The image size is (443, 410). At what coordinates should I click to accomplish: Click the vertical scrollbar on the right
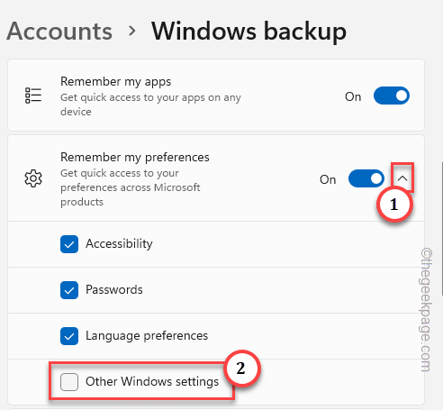click(x=441, y=228)
